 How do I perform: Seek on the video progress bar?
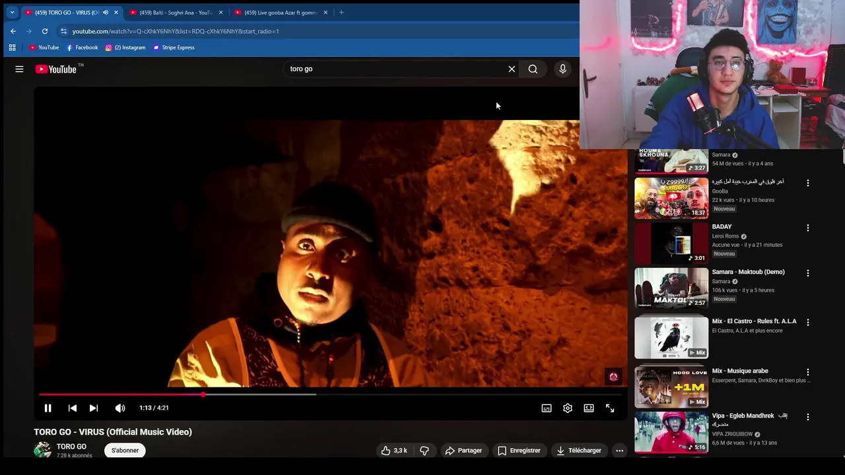point(330,395)
